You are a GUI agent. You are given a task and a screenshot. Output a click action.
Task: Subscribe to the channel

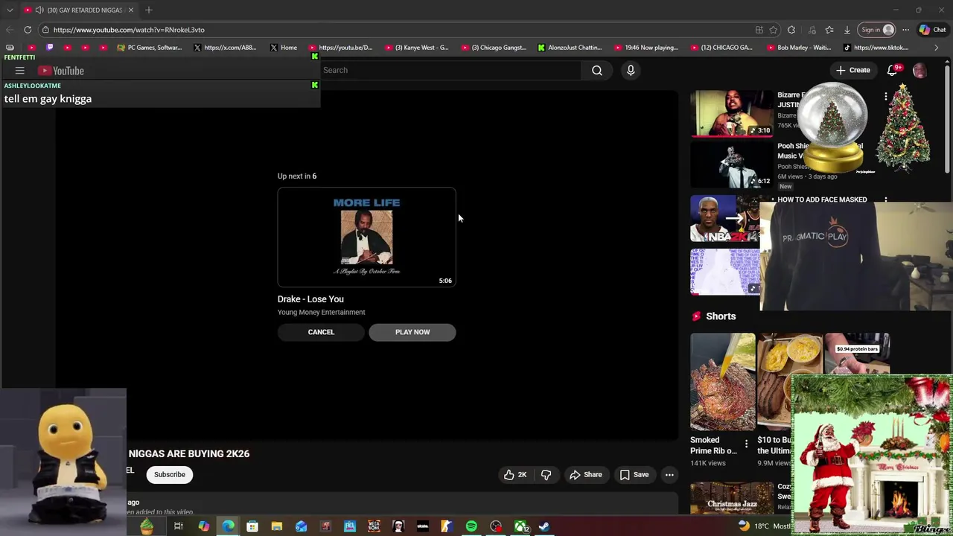pyautogui.click(x=170, y=475)
